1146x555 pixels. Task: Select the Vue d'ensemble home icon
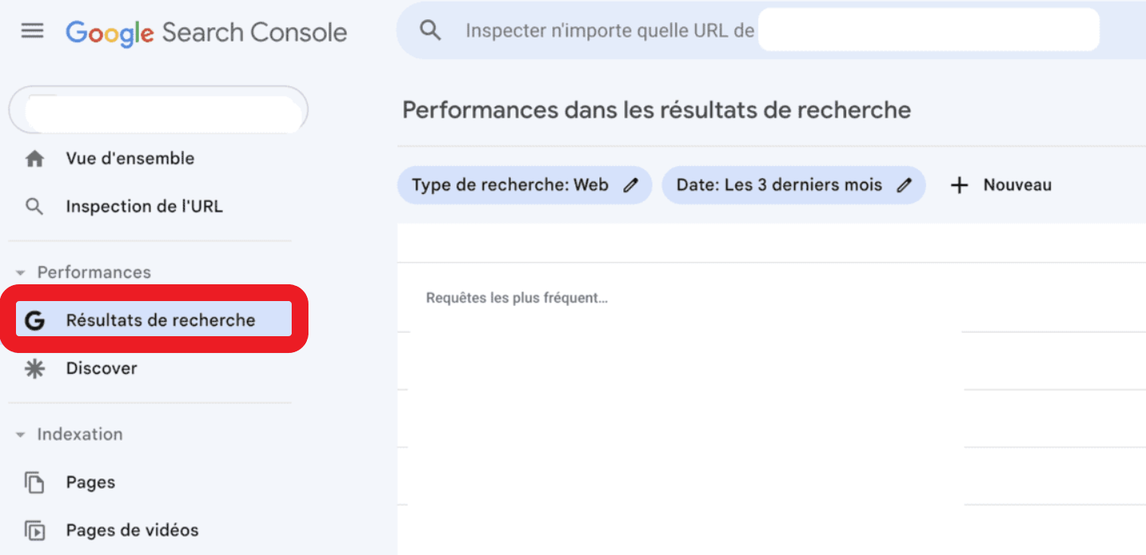[35, 158]
